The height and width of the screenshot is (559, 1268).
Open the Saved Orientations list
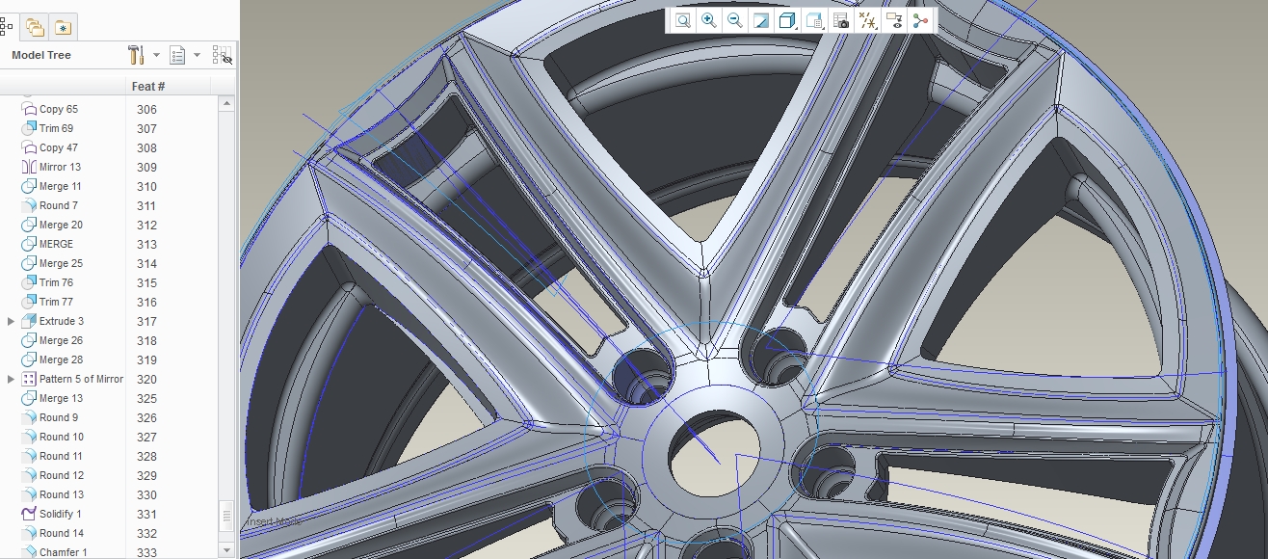(x=814, y=20)
